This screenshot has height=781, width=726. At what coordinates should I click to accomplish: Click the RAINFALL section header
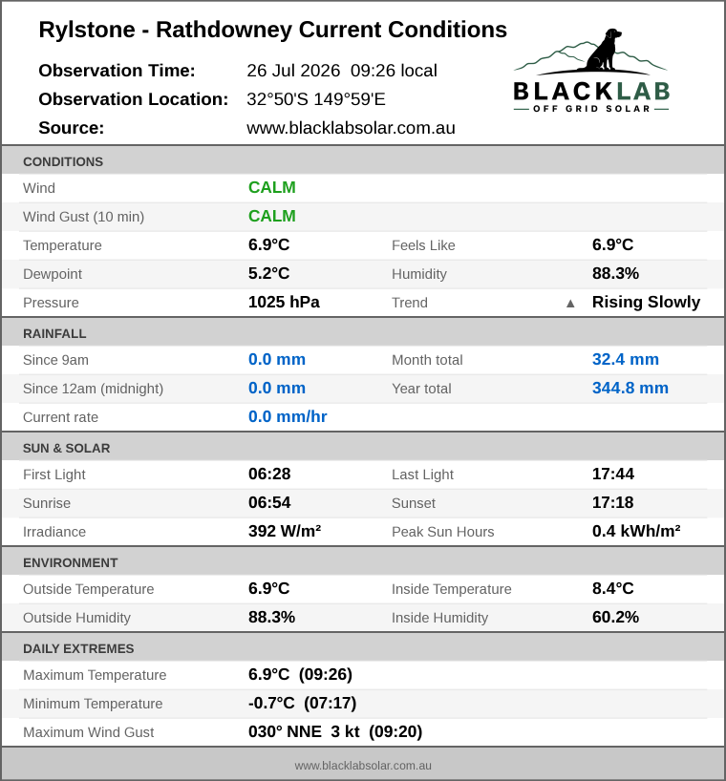click(x=363, y=332)
